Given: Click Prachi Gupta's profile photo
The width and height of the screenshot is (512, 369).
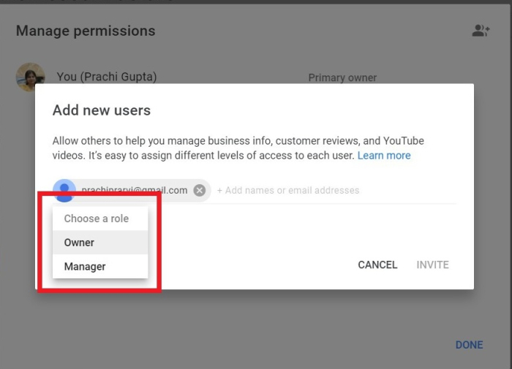Looking at the screenshot, I should pos(30,77).
